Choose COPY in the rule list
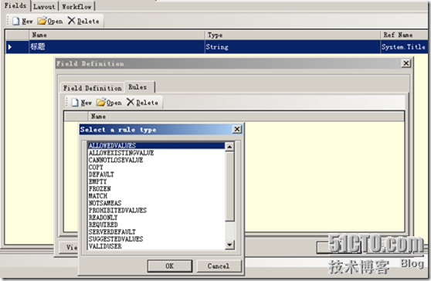431x281 pixels. [x=156, y=168]
